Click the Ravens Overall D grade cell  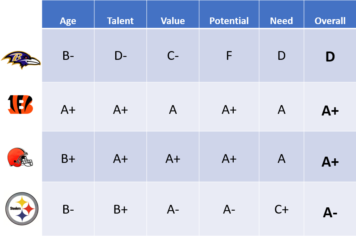330,55
